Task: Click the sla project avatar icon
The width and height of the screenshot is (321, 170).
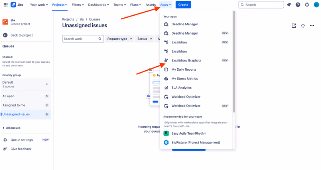Action: (5, 22)
